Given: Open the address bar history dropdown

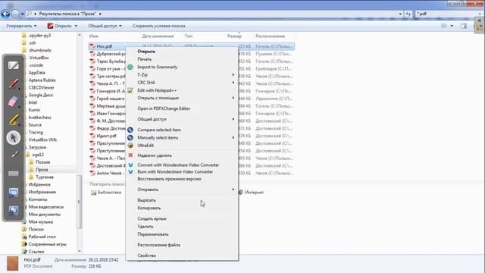Looking at the screenshot, I should pos(401,14).
